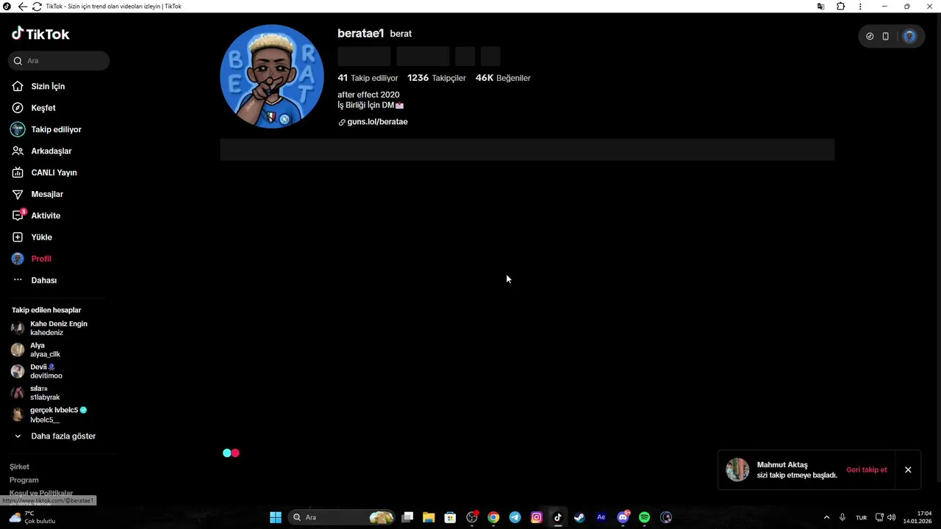Open the browser extensions puzzle icon
This screenshot has height=529, width=941.
point(840,7)
